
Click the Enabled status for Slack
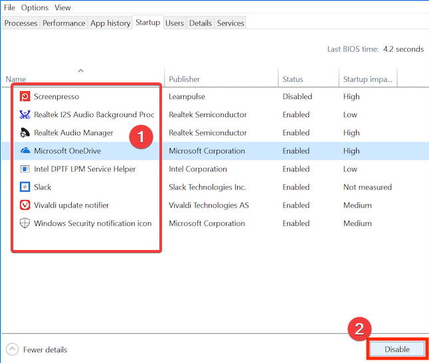296,187
